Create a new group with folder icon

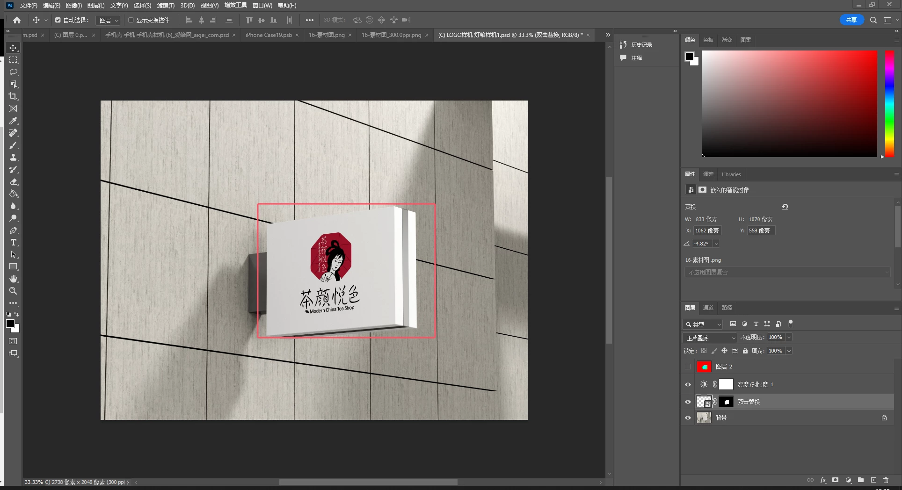tap(861, 480)
